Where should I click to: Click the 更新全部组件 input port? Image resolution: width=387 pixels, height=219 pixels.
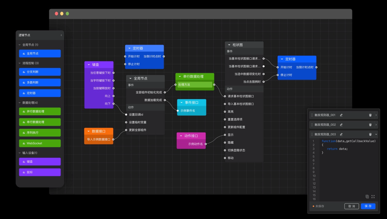[x=126, y=130]
